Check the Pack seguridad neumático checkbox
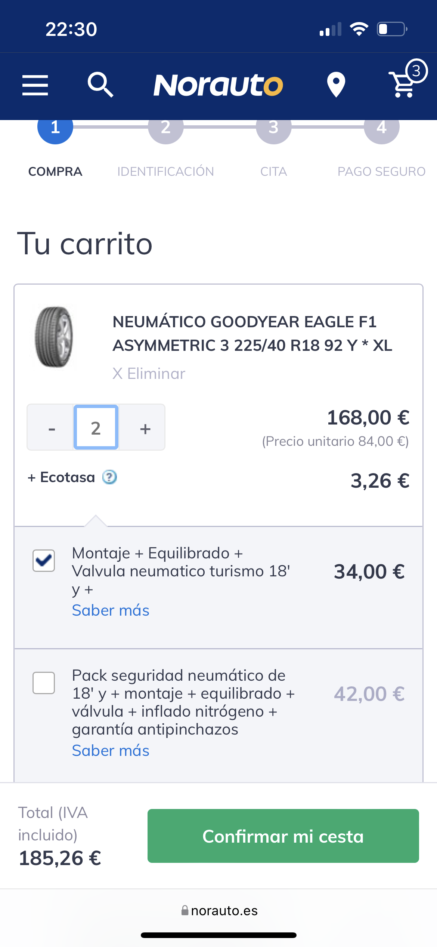Screen dimensions: 437x947 pos(44,683)
